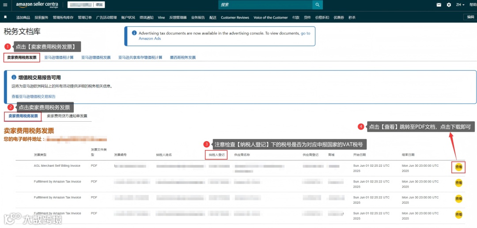Open 账户状况 menu item

coord(128,18)
